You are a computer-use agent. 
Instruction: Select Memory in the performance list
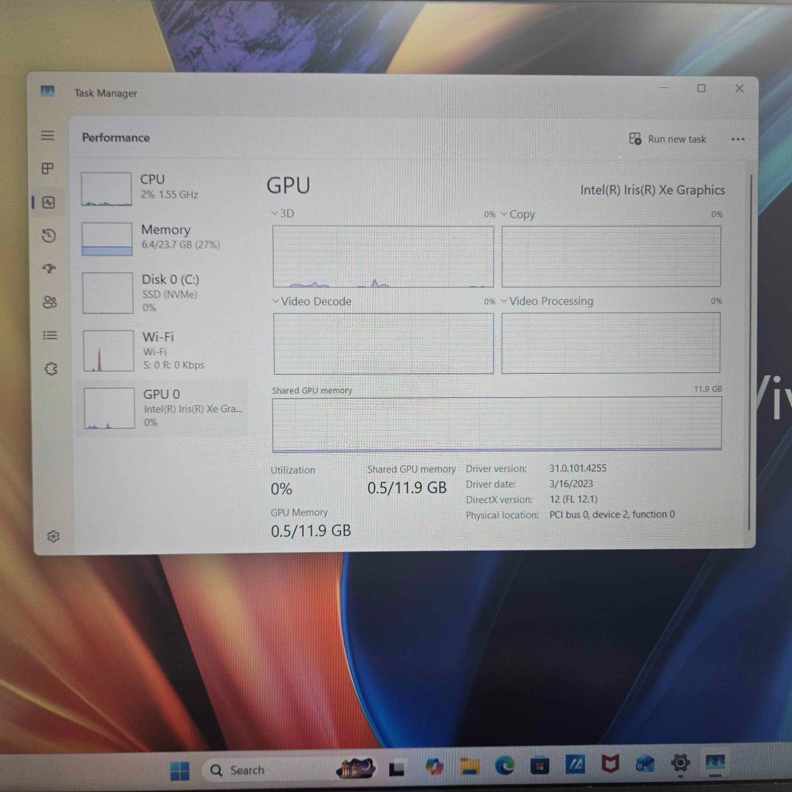tap(161, 238)
